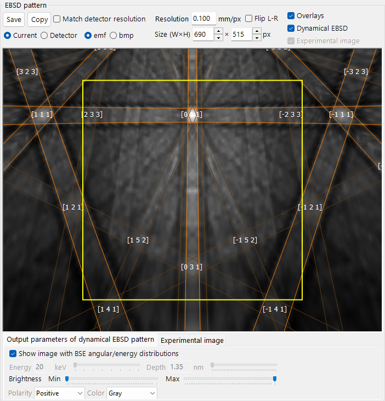Click the [-3 2 3] zone axis label
The image size is (385, 401).
click(x=356, y=72)
